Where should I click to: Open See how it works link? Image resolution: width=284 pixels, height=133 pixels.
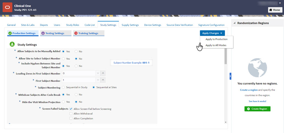tap(257, 101)
